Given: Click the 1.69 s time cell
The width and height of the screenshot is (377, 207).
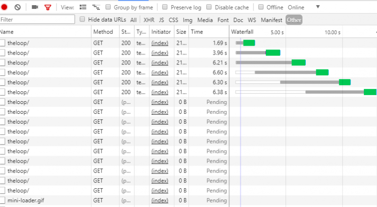Looking at the screenshot, I should (209, 43).
